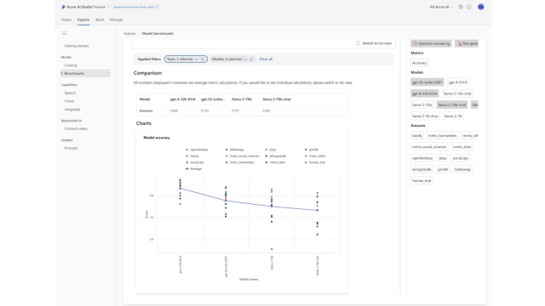Open Content safety under Responsible AI
545x306 pixels.
click(x=76, y=128)
